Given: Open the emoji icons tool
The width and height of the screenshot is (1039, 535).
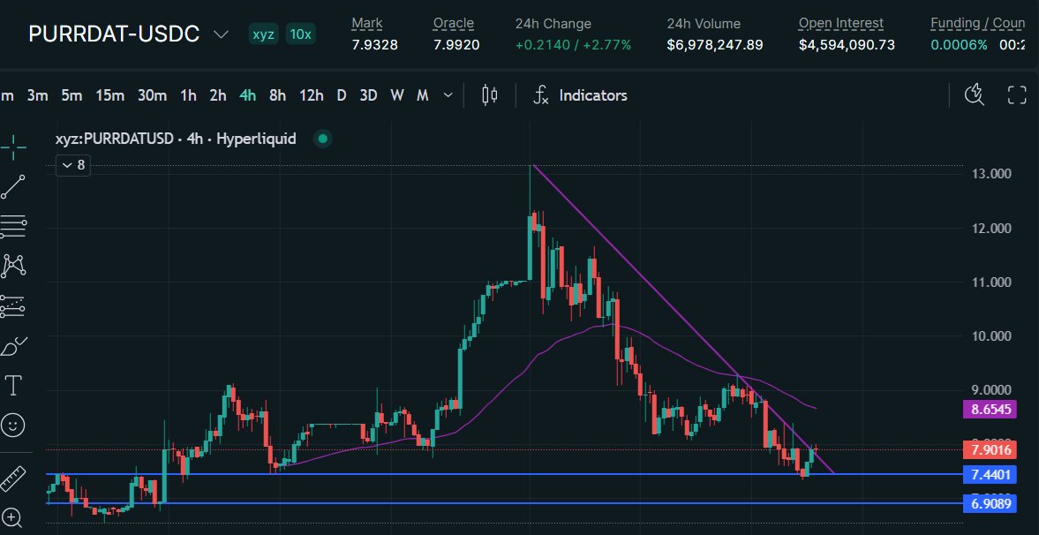Looking at the screenshot, I should click(x=12, y=425).
